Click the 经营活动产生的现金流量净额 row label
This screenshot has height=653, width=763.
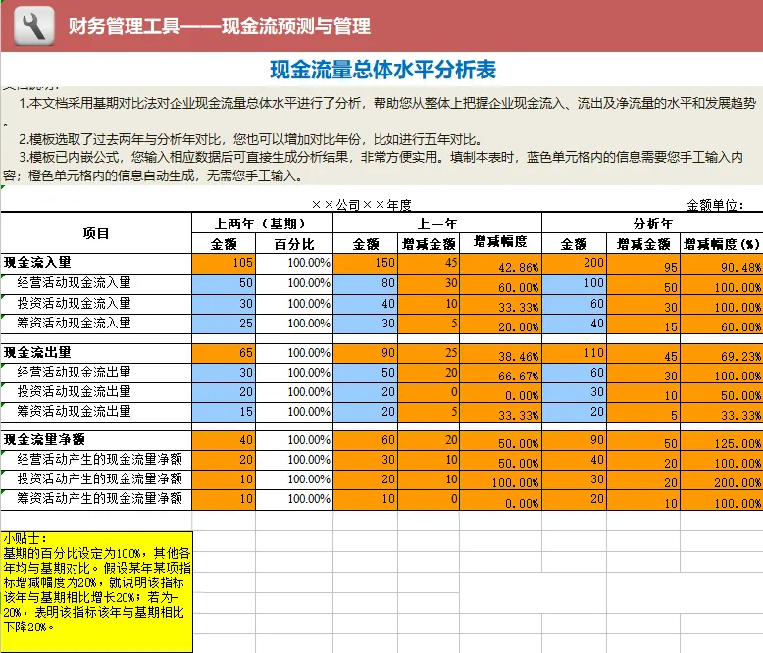point(100,459)
